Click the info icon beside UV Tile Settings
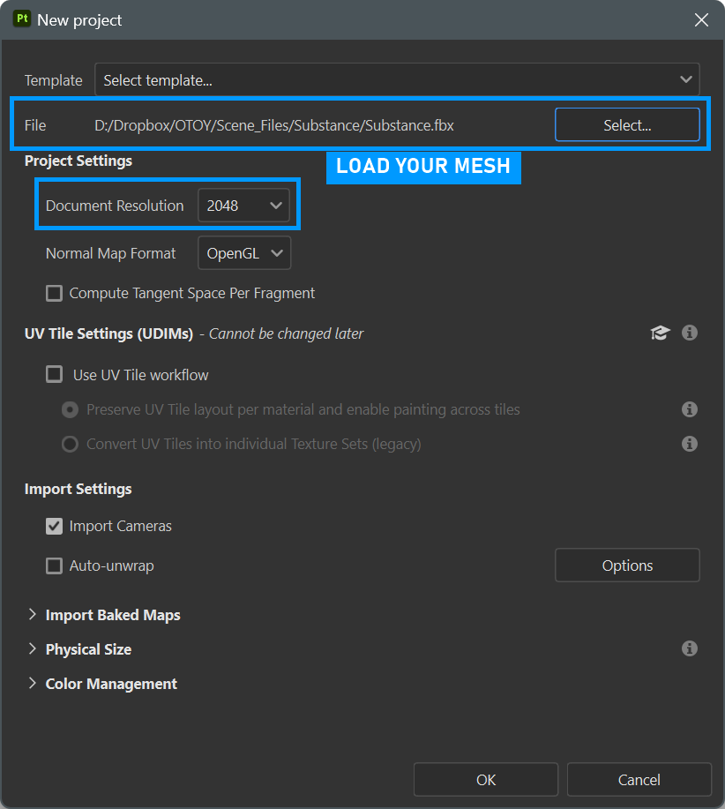725x809 pixels. coord(690,333)
